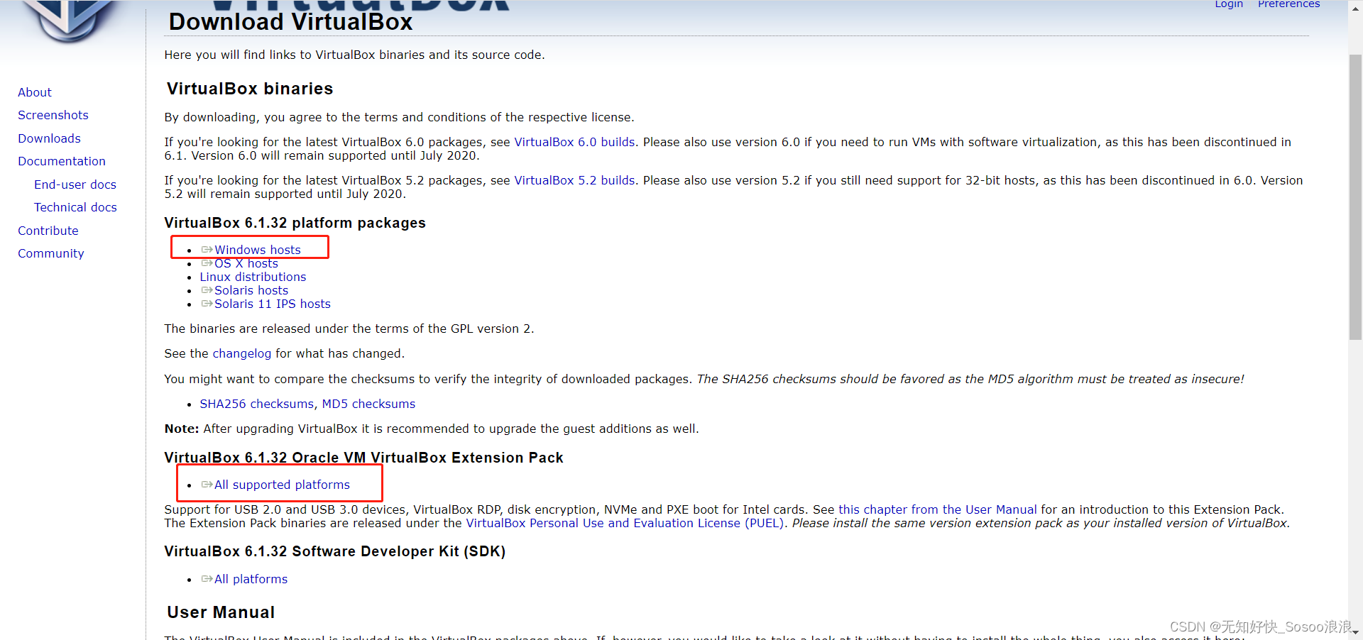Click external-link icon beside All platforms

207,579
